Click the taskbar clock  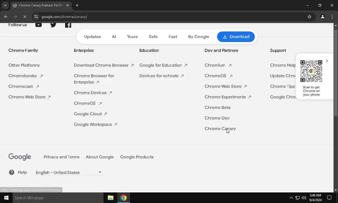pos(315,198)
